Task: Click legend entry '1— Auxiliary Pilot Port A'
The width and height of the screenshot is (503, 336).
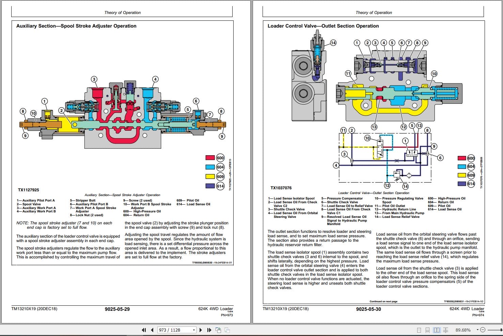Action: tap(36, 201)
